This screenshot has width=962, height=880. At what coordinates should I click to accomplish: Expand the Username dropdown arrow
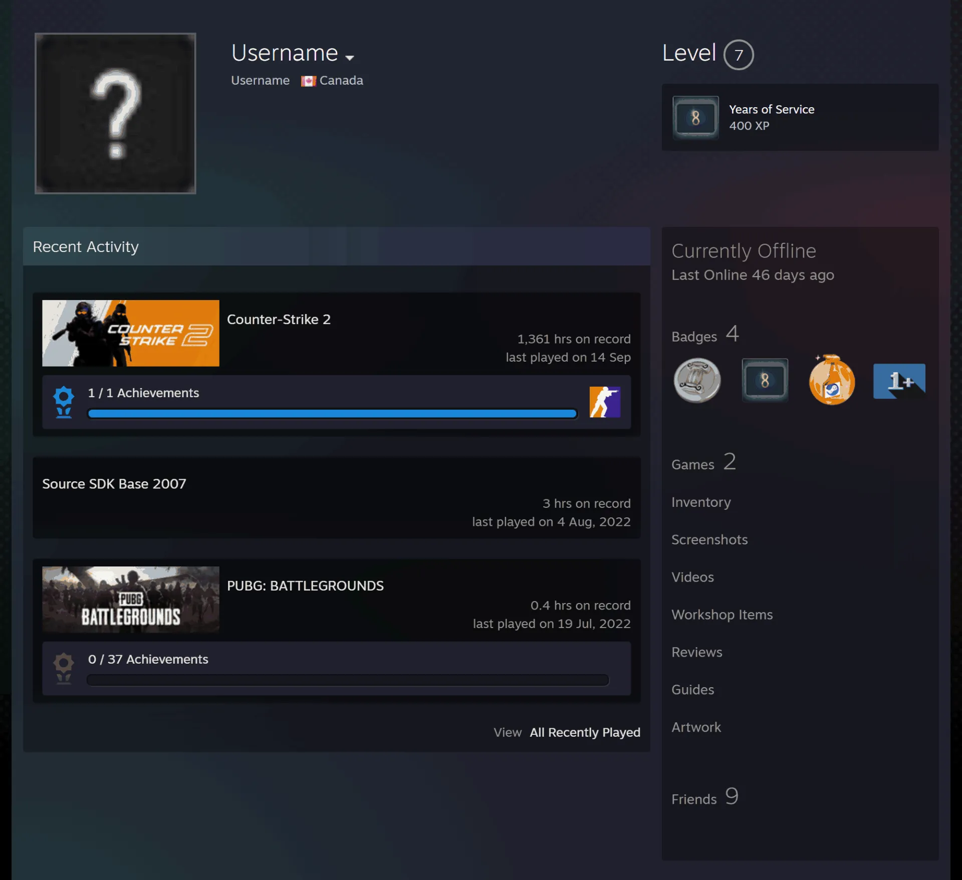click(x=350, y=58)
